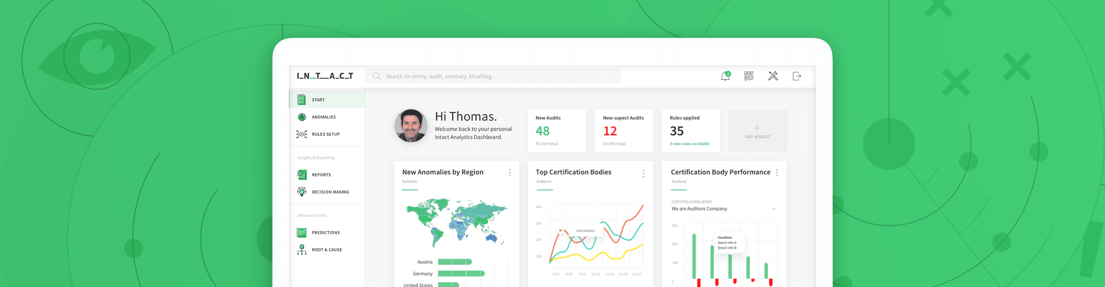
Task: Expand the Certification Body dropdown chevron
Action: [773, 209]
